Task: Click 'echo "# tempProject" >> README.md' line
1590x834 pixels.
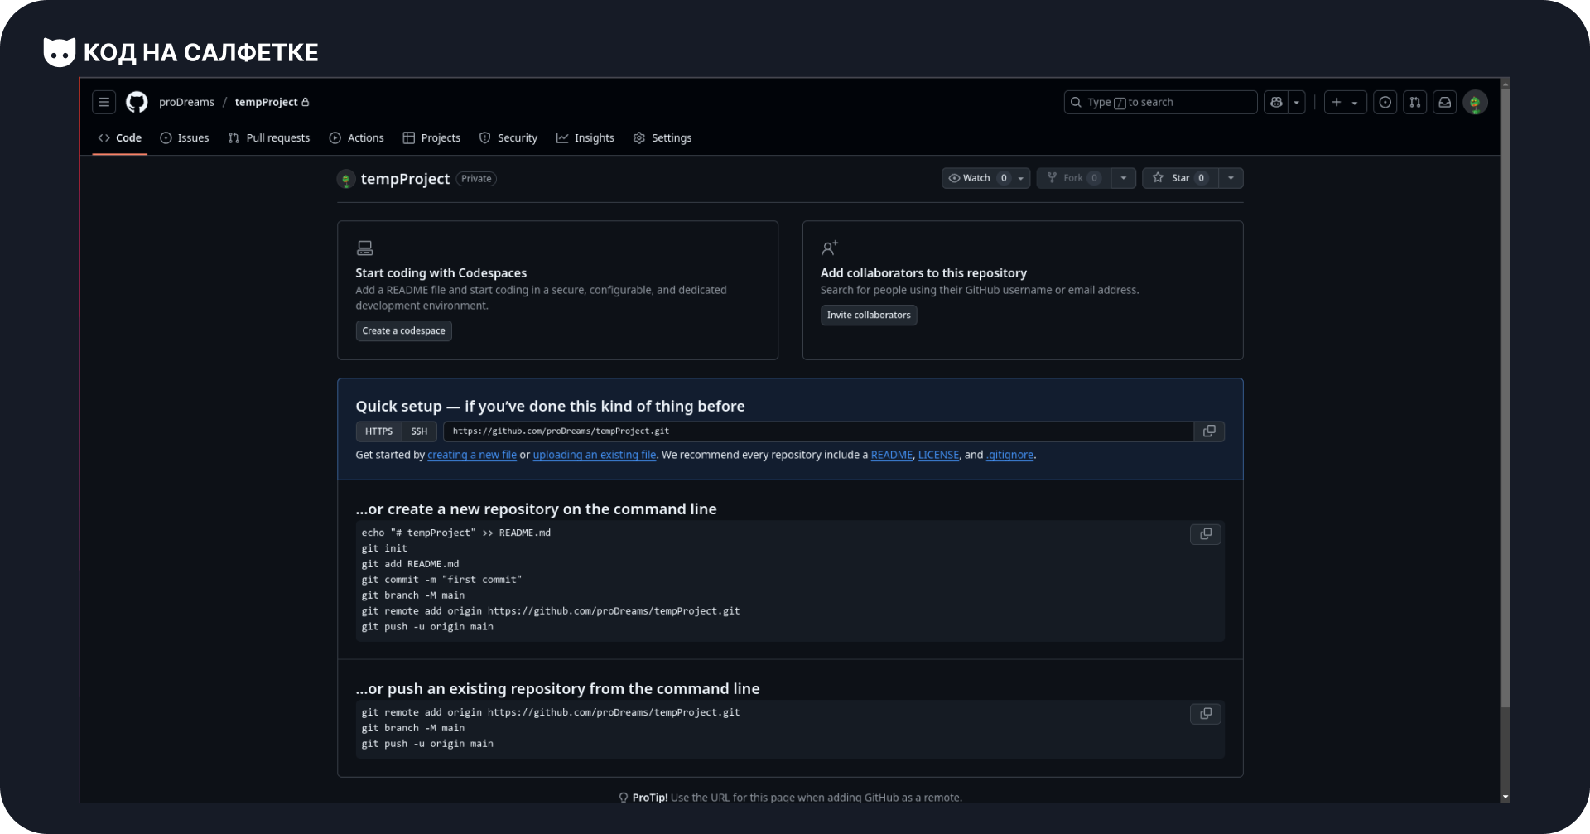Action: (x=456, y=533)
